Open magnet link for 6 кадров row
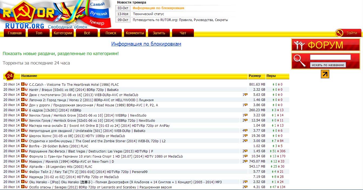Viewport: 363px width, 190px height. (x=26, y=110)
